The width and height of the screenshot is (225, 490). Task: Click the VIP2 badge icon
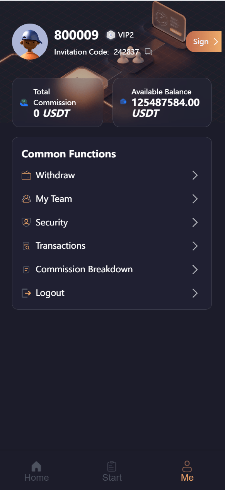tap(111, 35)
